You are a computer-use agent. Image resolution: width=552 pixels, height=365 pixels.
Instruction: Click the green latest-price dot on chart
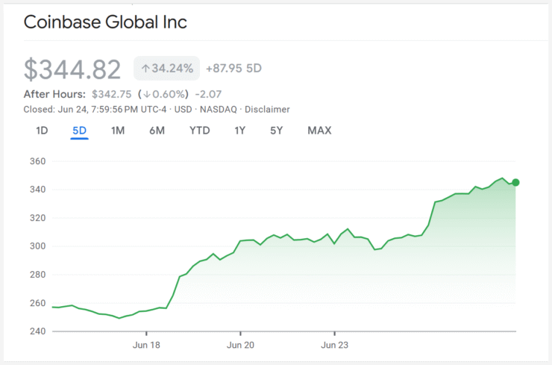(x=515, y=182)
